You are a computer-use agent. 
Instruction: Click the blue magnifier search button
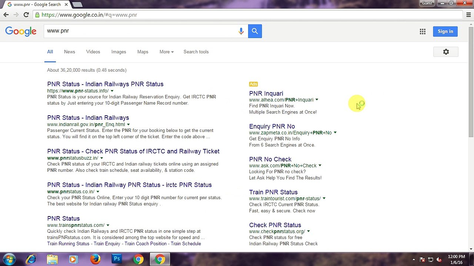[x=255, y=31]
